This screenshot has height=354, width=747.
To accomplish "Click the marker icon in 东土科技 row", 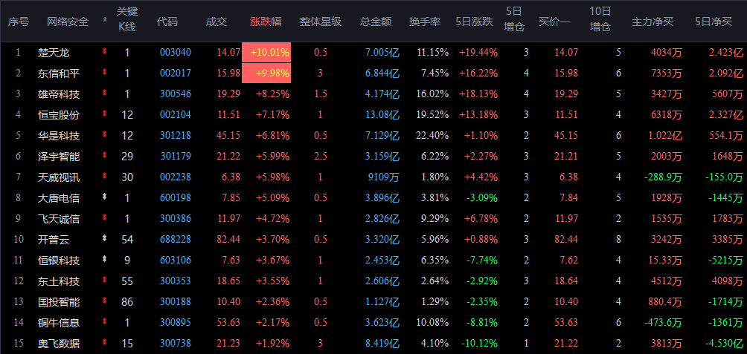I will tap(105, 281).
